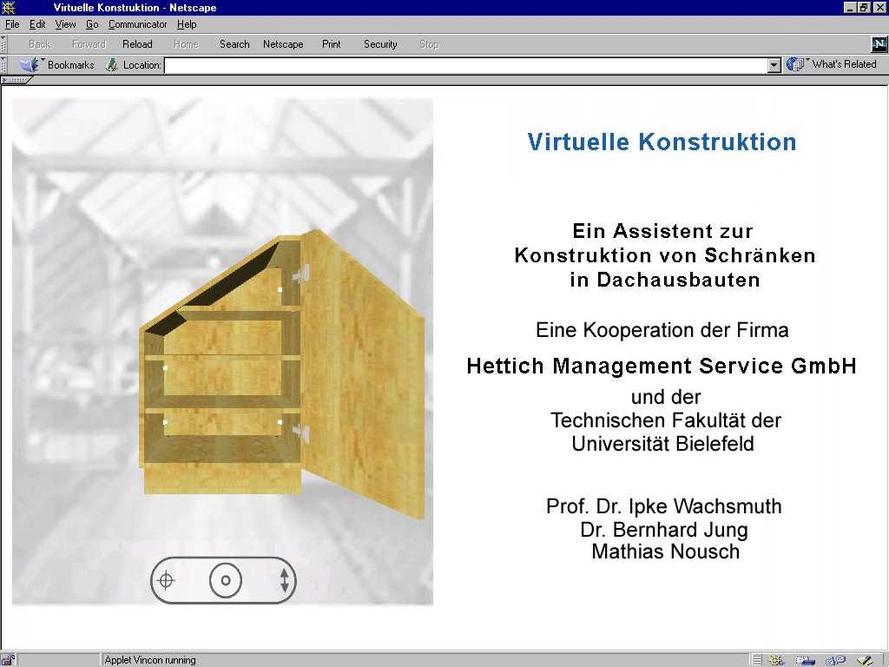Screen dimensions: 889x667
Task: Open the File menu
Action: (x=12, y=24)
